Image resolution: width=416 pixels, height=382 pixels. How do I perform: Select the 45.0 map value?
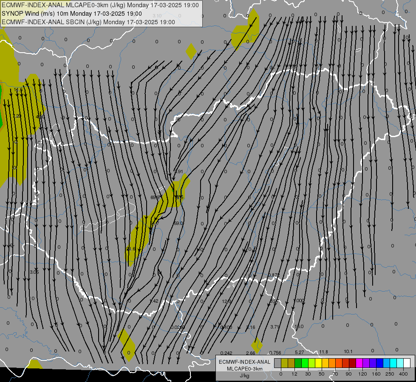point(40,117)
